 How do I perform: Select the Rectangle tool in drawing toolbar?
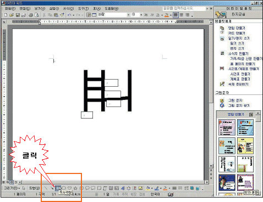tap(58, 188)
